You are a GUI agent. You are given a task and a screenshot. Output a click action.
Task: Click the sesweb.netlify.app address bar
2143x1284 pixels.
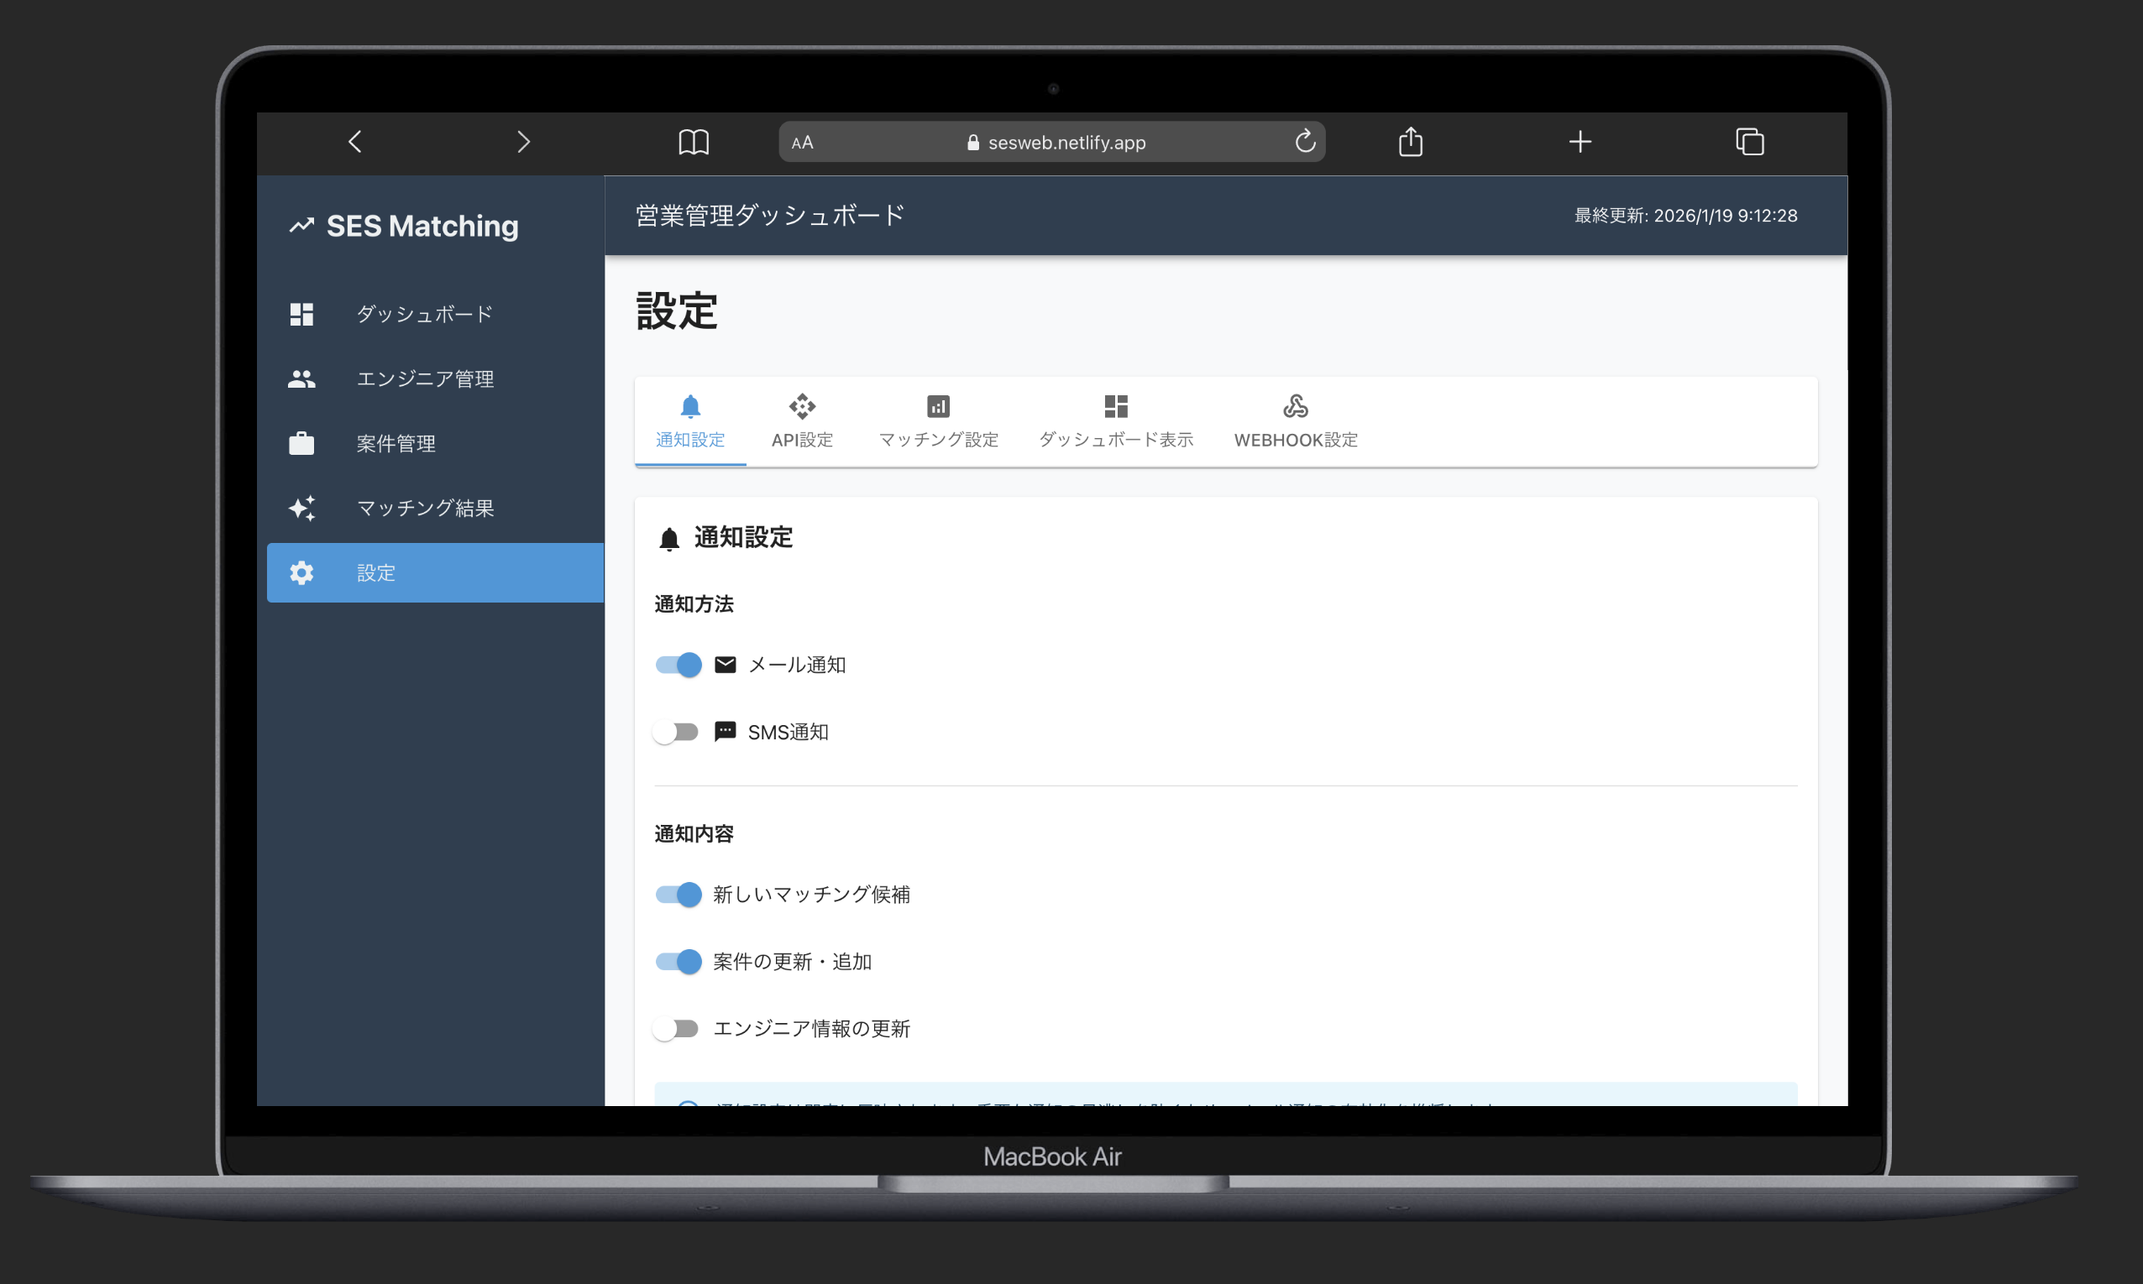[1056, 143]
